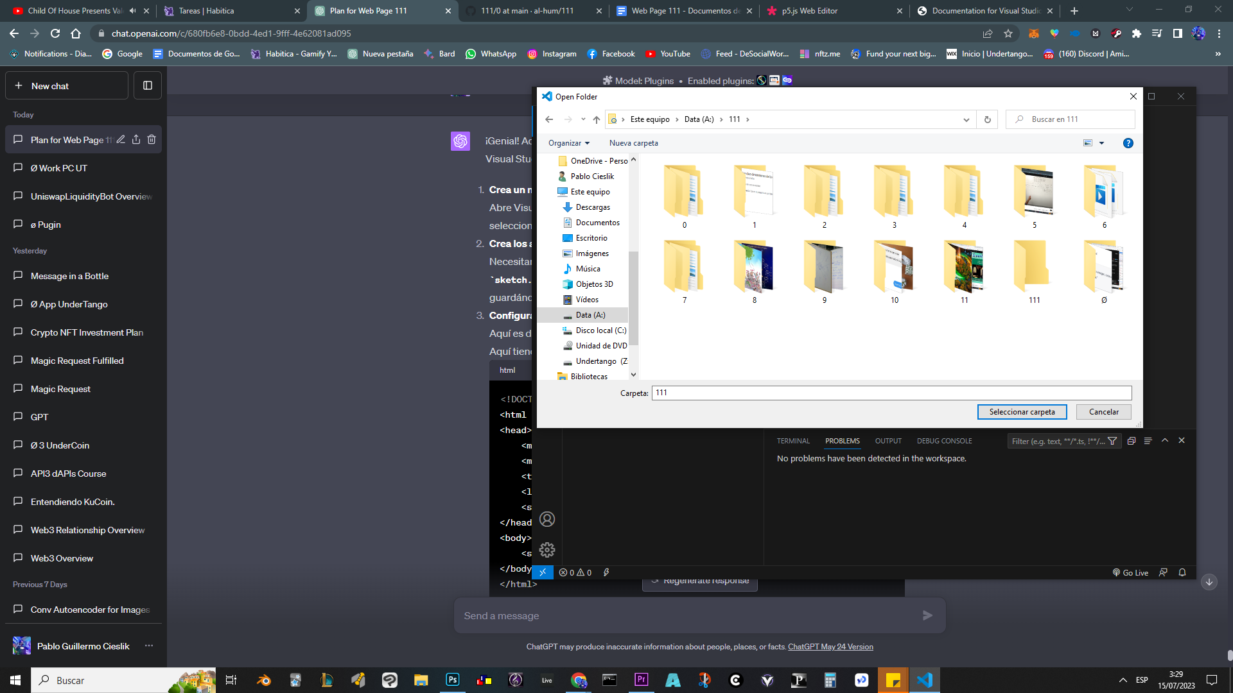Screen dimensions: 1233x693
Task: Open VS Code Manage gear icon
Action: tap(547, 550)
